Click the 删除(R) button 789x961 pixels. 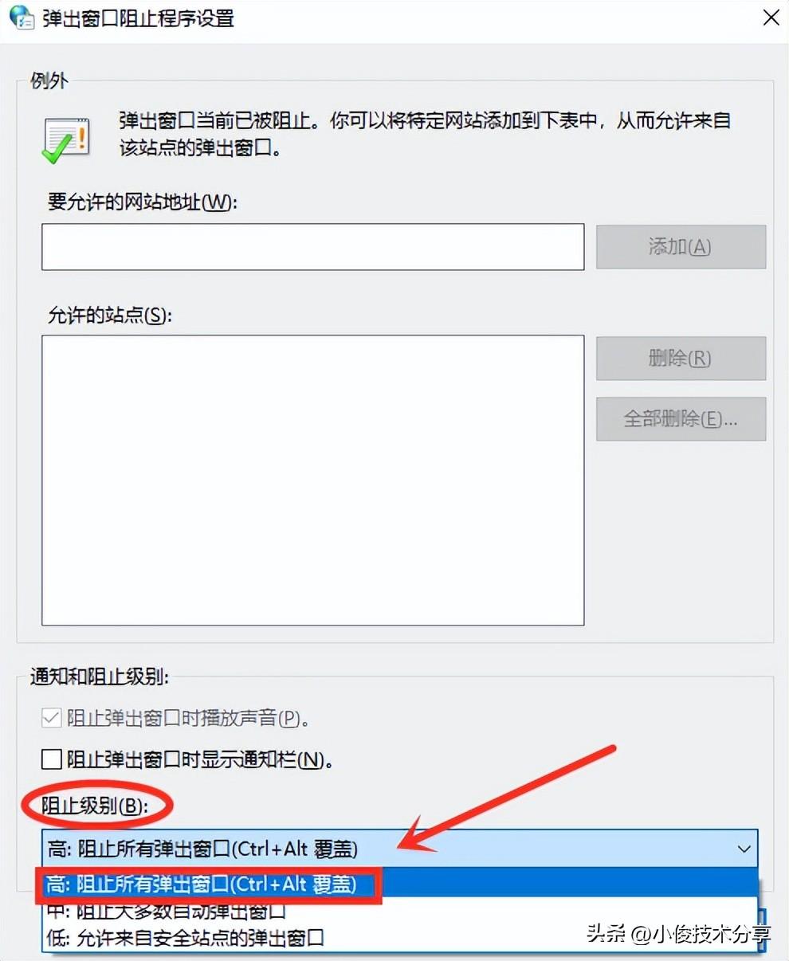coord(681,358)
